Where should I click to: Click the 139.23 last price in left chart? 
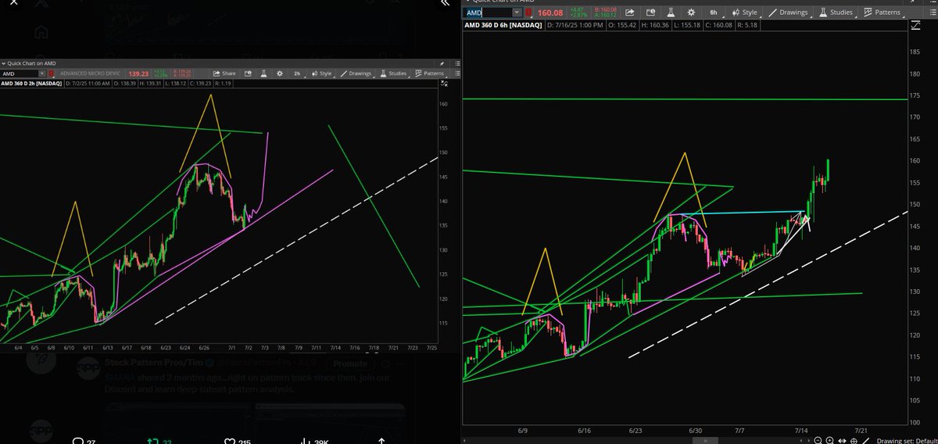138,73
